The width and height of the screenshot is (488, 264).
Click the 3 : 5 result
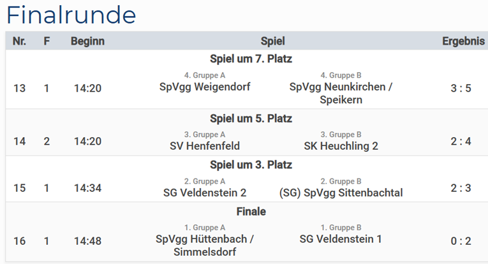(x=461, y=88)
